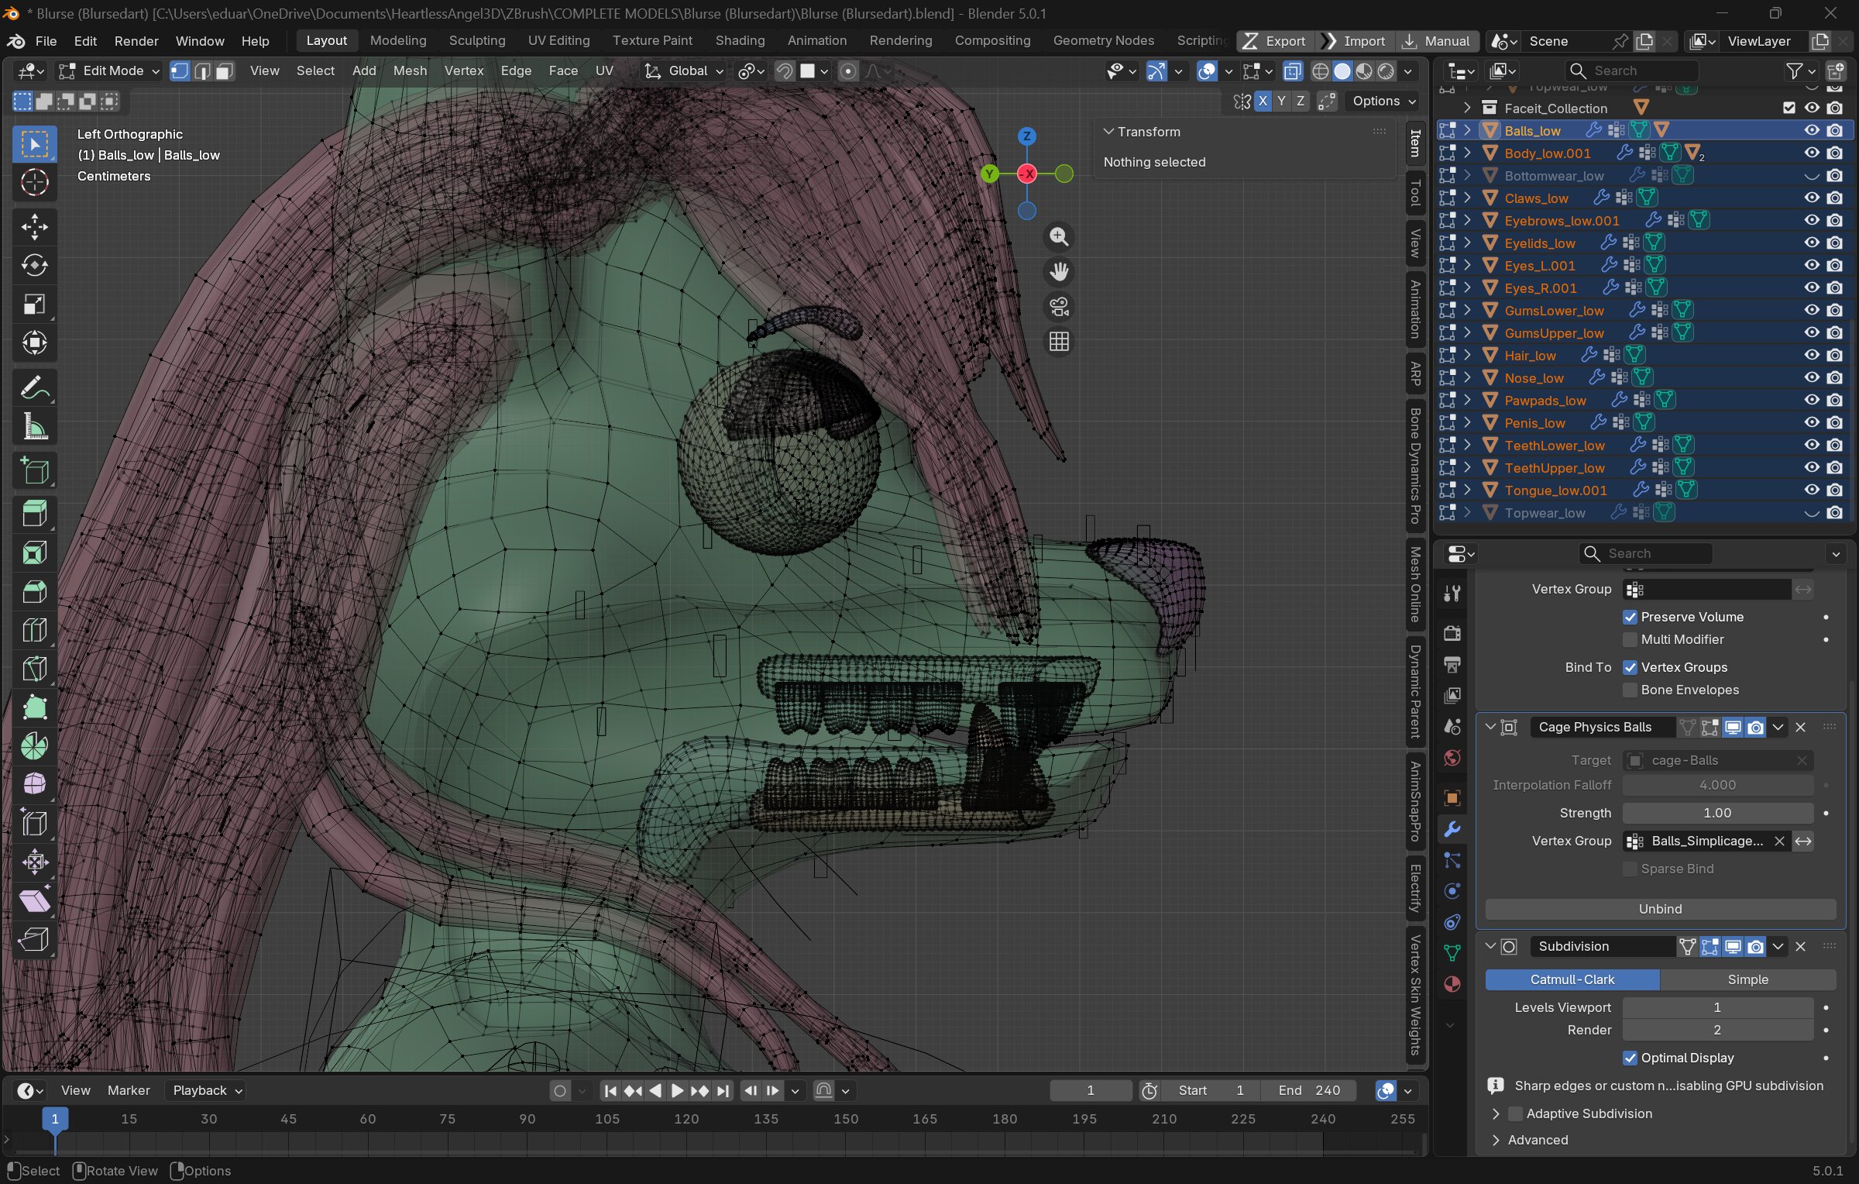This screenshot has height=1184, width=1859.
Task: Select the Knife tool
Action: click(34, 669)
